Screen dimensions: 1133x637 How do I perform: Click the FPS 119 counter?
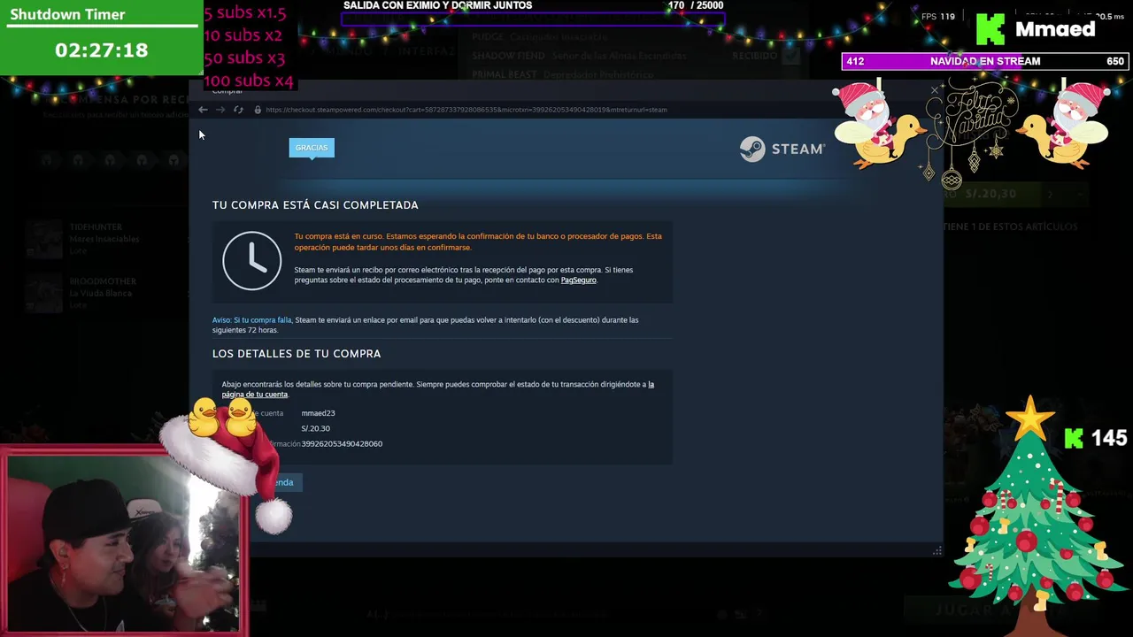(938, 16)
